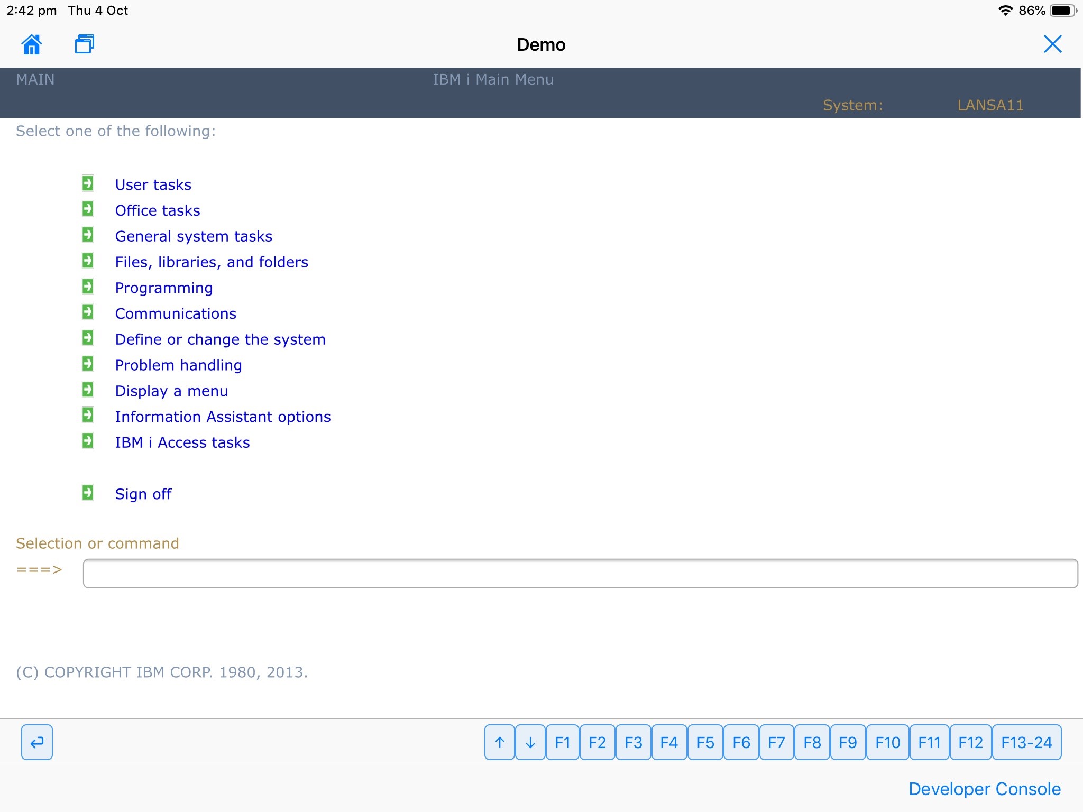Open the Developer Console link
The width and height of the screenshot is (1083, 812).
click(x=984, y=789)
